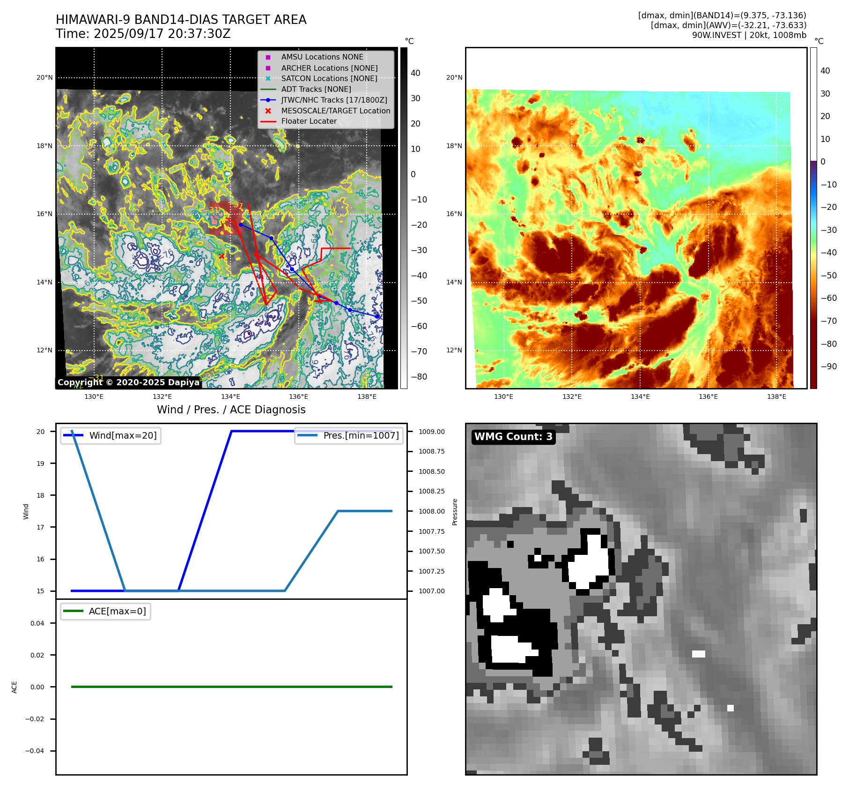Click the grayscale temperature colorbar
849x792 pixels.
pos(404,218)
